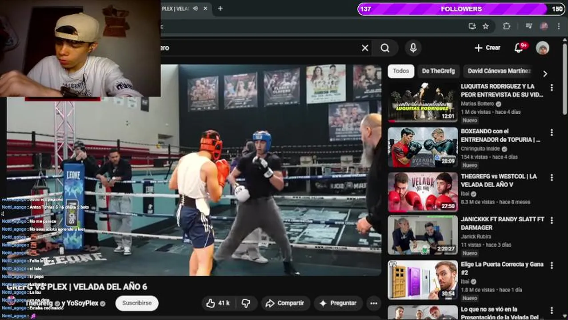Click '1 M de vistas · hace 4 días'
Image resolution: width=568 pixels, height=320 pixels.
491,112
